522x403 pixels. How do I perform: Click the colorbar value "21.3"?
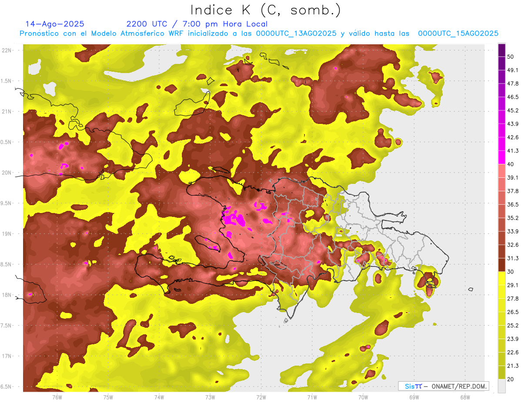(512, 366)
